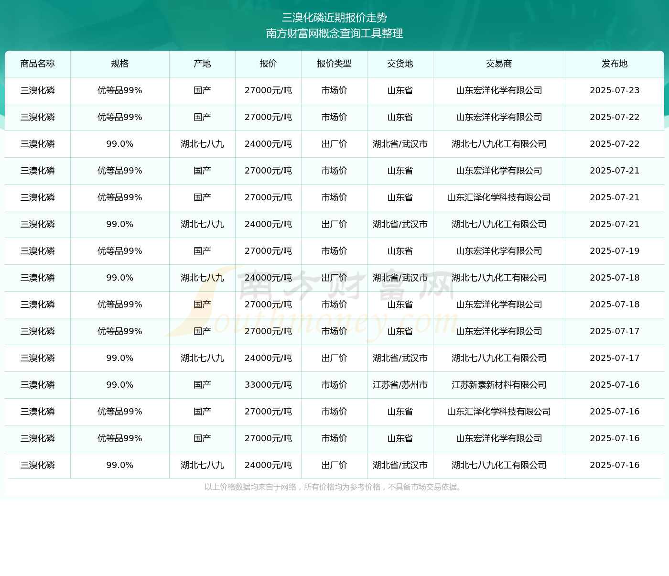Click 山东宏洋化学有限公司 in the 2025-07-22 row
Image resolution: width=669 pixels, height=576 pixels.
pyautogui.click(x=499, y=117)
